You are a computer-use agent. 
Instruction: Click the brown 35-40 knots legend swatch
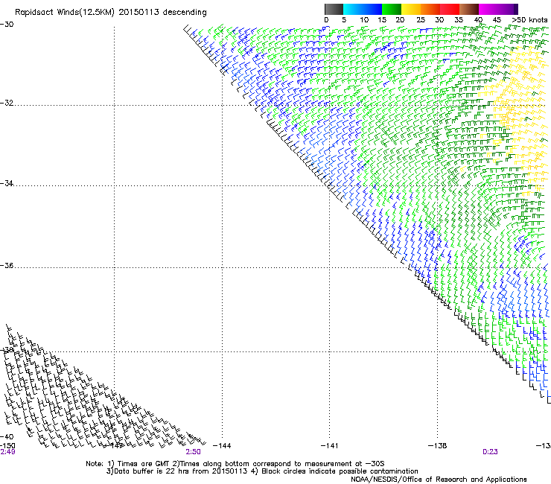(469, 9)
